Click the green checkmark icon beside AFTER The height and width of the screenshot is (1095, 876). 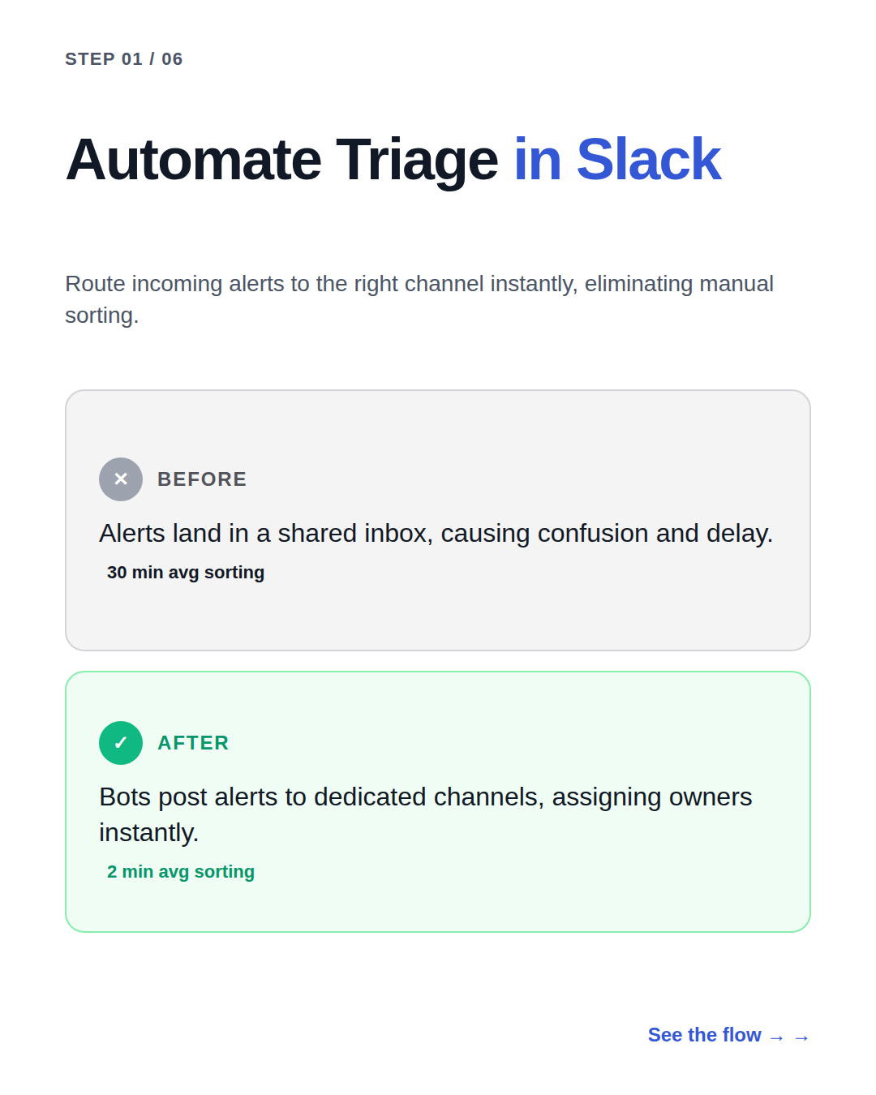tap(121, 743)
